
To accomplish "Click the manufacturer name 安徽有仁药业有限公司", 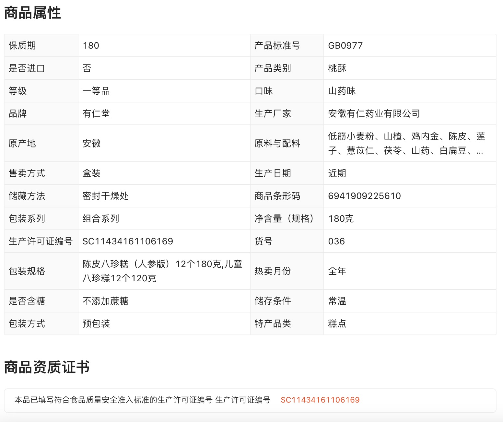I will point(374,113).
